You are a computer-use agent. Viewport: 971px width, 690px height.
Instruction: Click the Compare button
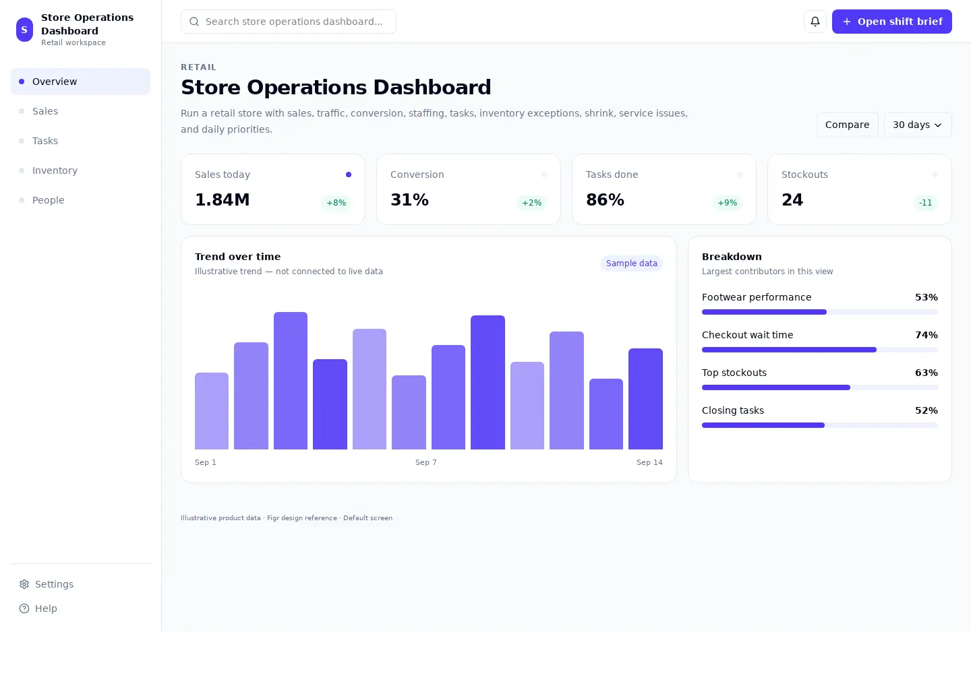point(847,125)
